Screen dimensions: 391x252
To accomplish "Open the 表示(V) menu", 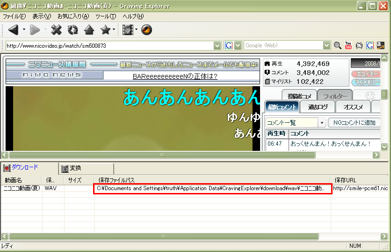I will [x=42, y=16].
